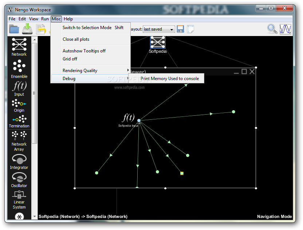This screenshot has width=303, height=230.
Task: Click the magnifying glass zoom icon
Action: click(x=272, y=29)
